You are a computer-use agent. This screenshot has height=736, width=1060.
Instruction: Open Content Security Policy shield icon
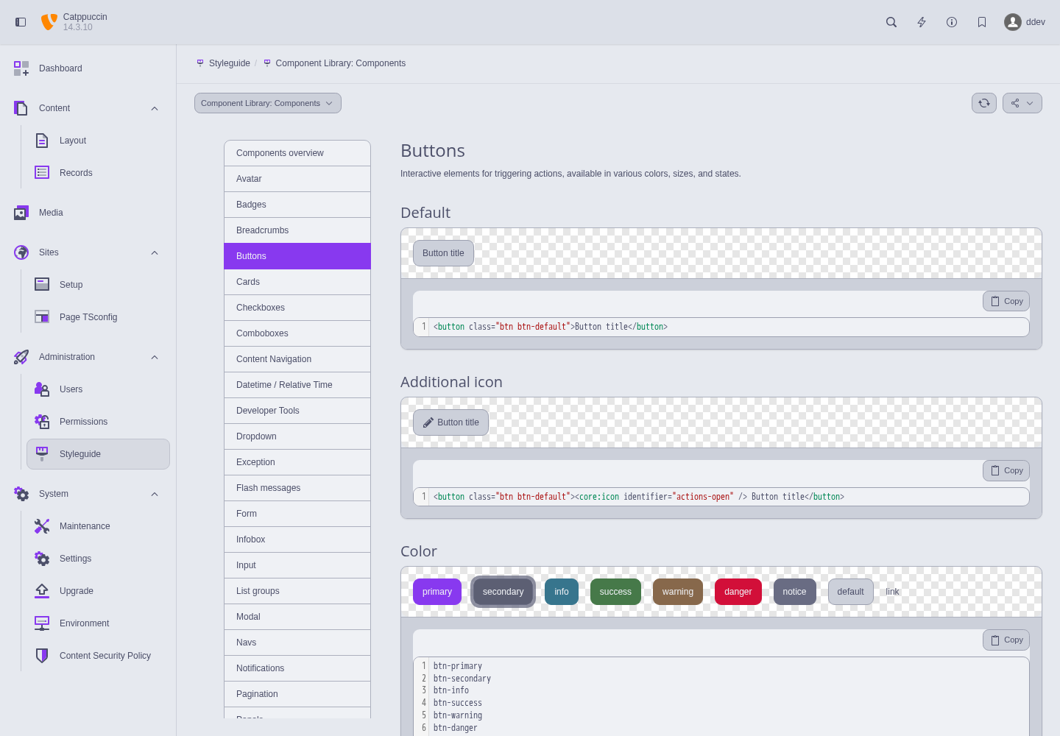tap(42, 656)
